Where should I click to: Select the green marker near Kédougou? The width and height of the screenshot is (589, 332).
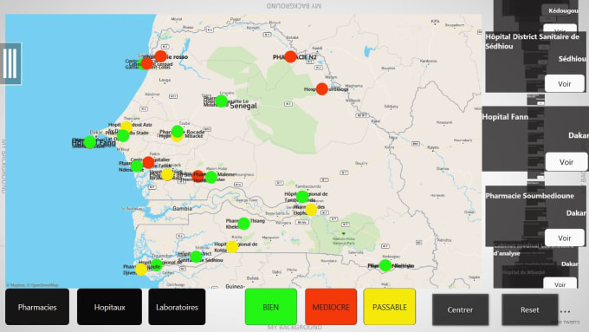click(x=385, y=265)
